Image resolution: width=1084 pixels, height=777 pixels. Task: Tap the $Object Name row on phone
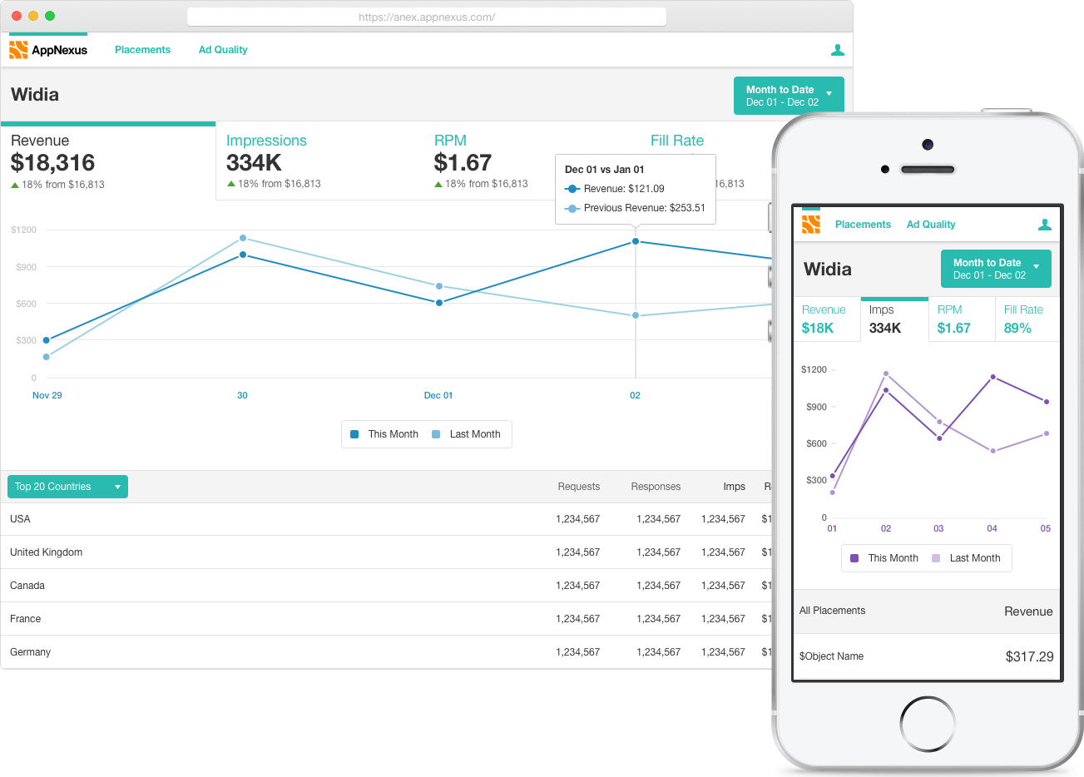point(927,656)
